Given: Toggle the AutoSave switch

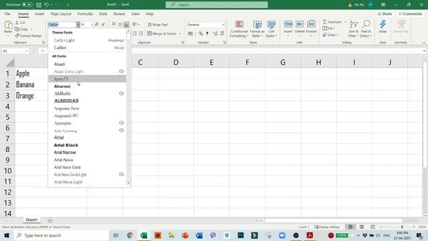Looking at the screenshot, I should pyautogui.click(x=27, y=5).
